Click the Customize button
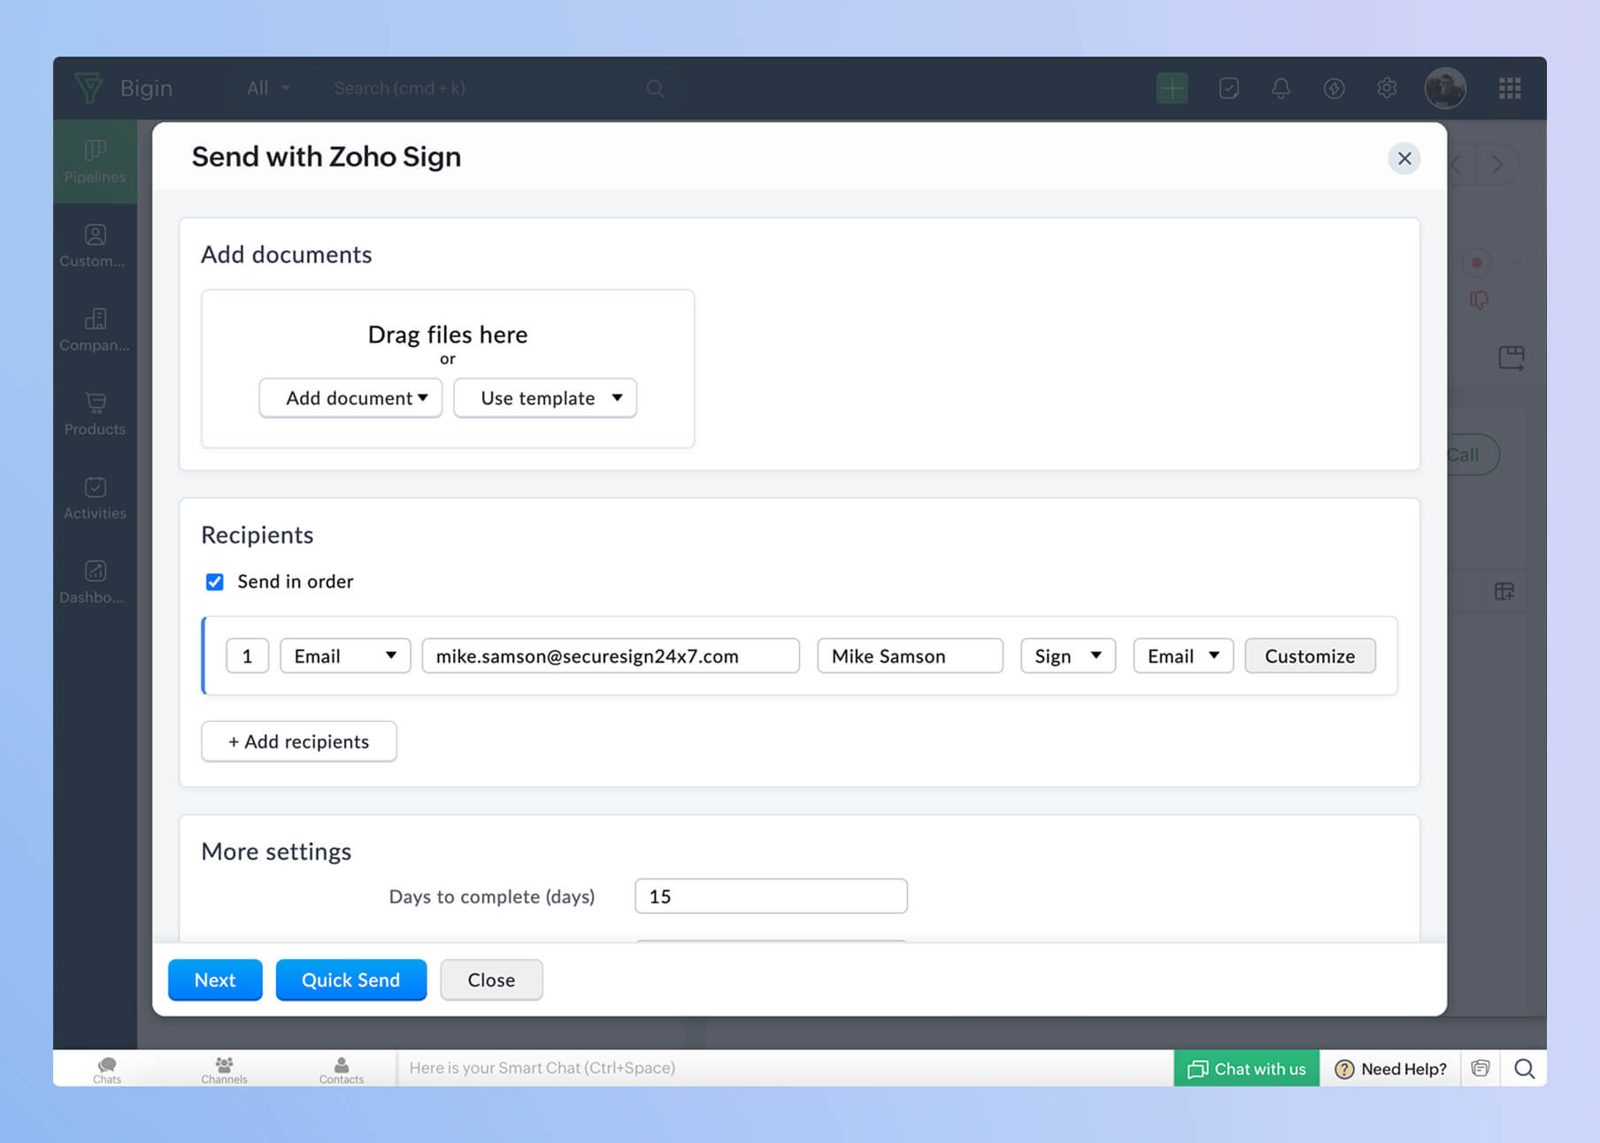 (1310, 656)
